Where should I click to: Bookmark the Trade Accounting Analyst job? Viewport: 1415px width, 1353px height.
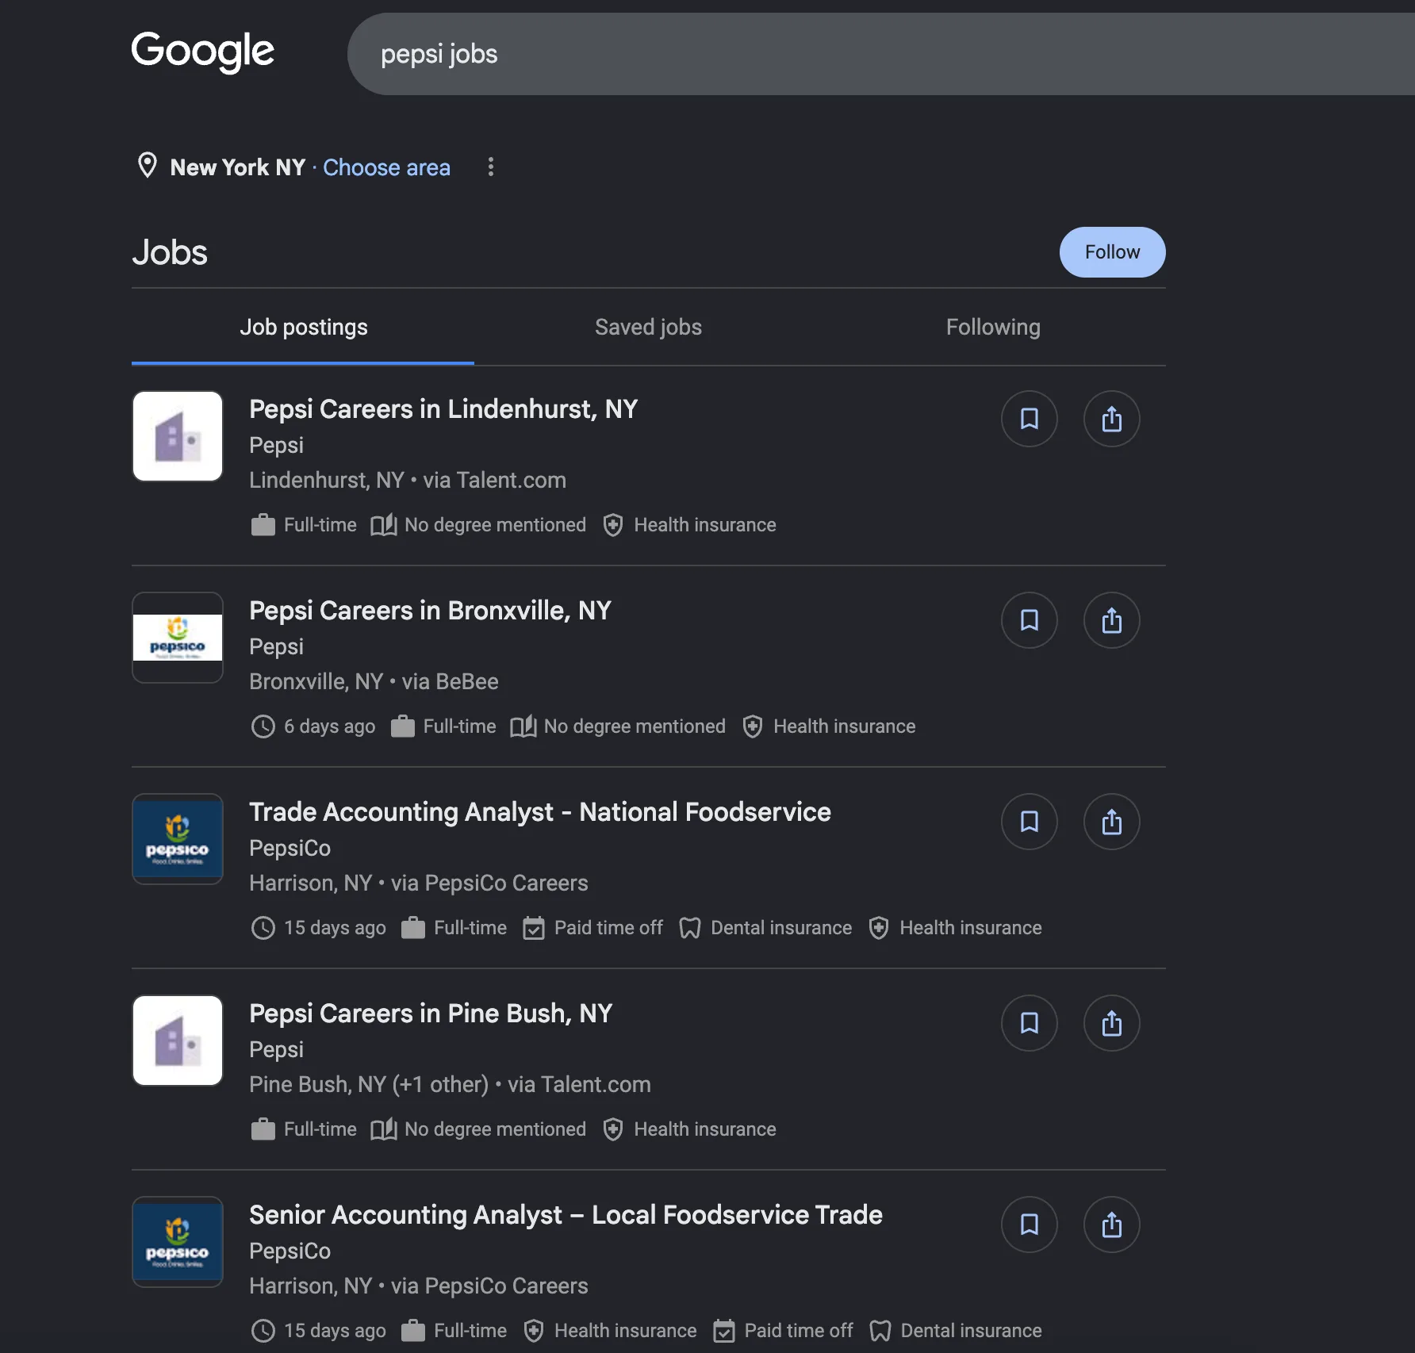coord(1029,822)
